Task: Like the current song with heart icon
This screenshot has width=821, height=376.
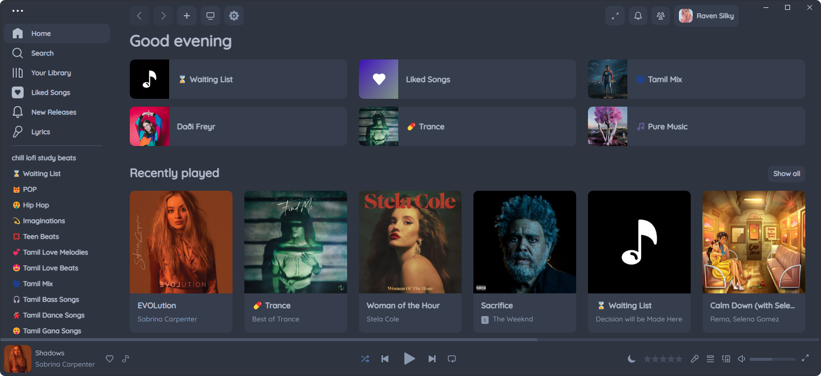Action: click(110, 359)
